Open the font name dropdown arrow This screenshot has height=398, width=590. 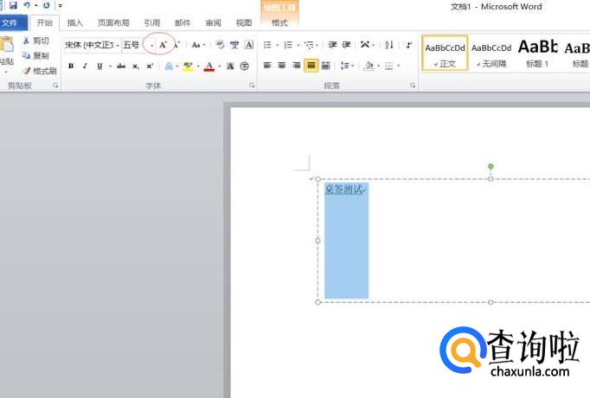(x=118, y=46)
